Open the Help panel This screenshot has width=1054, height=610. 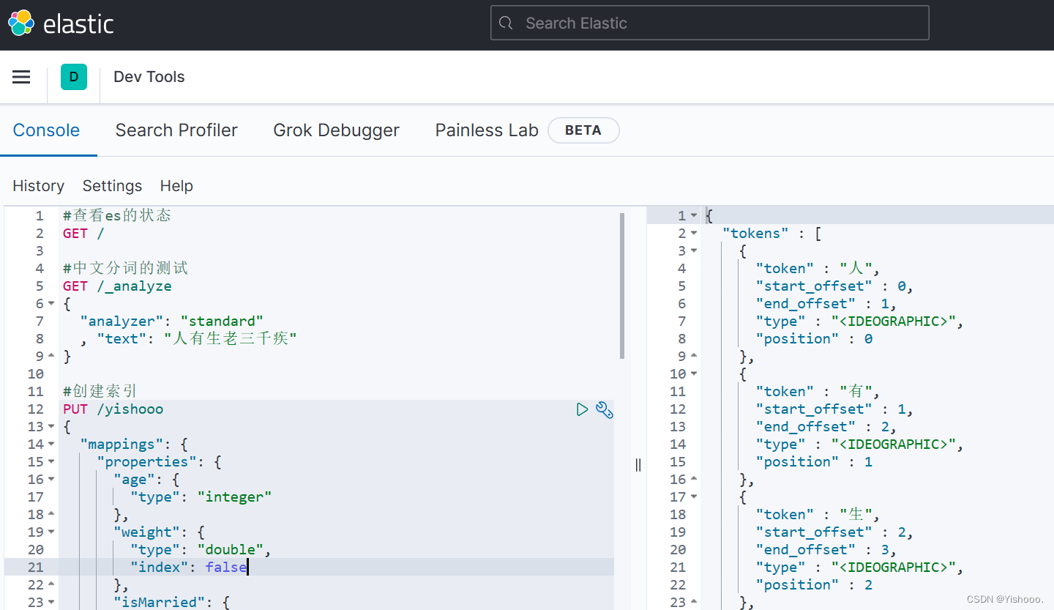point(176,186)
